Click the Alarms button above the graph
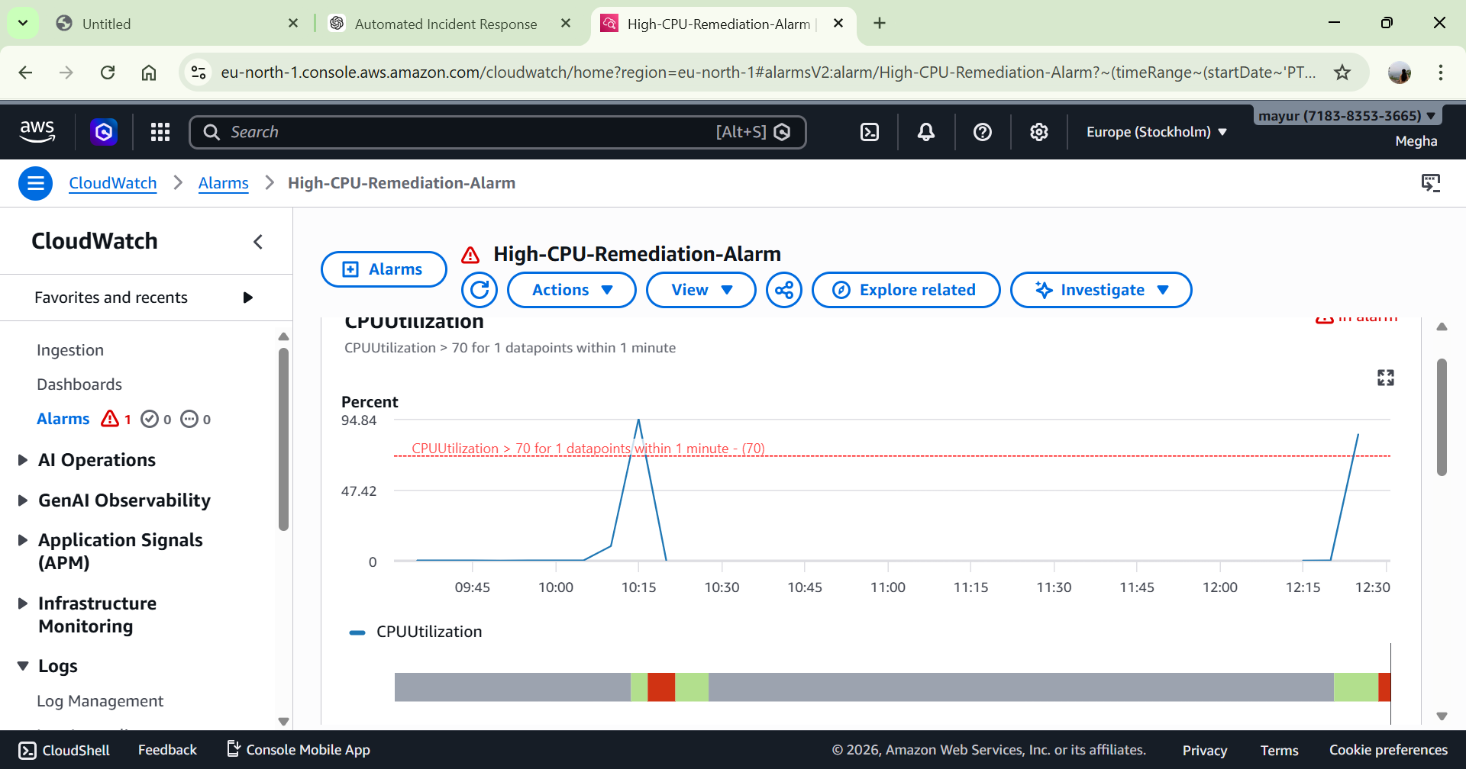This screenshot has width=1466, height=769. (x=384, y=269)
